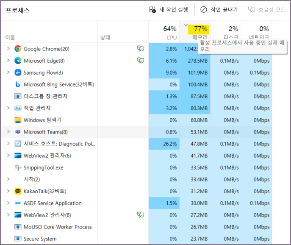Image resolution: width=291 pixels, height=245 pixels.
Task: Click the 30.0MB memory cell
Action: tap(195, 203)
